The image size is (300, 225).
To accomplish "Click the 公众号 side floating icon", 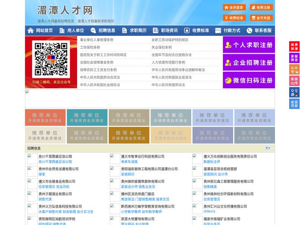I will (294, 70).
